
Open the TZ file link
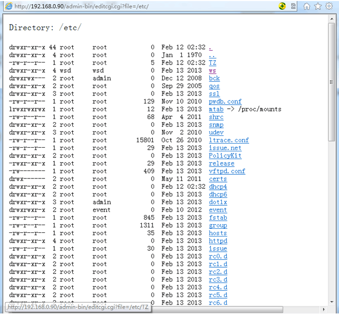(x=212, y=63)
